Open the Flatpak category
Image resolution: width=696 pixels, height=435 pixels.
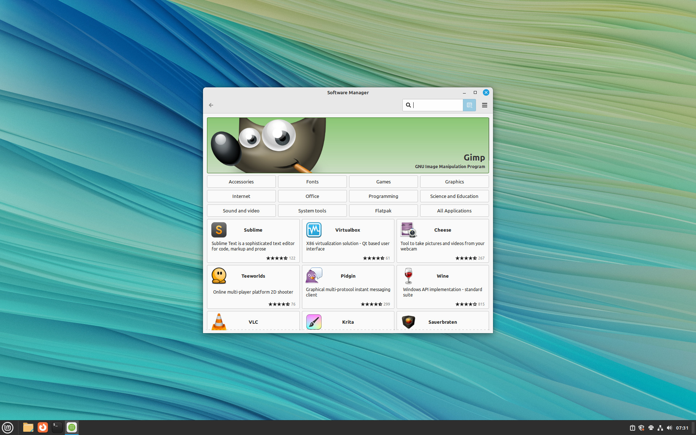(383, 210)
